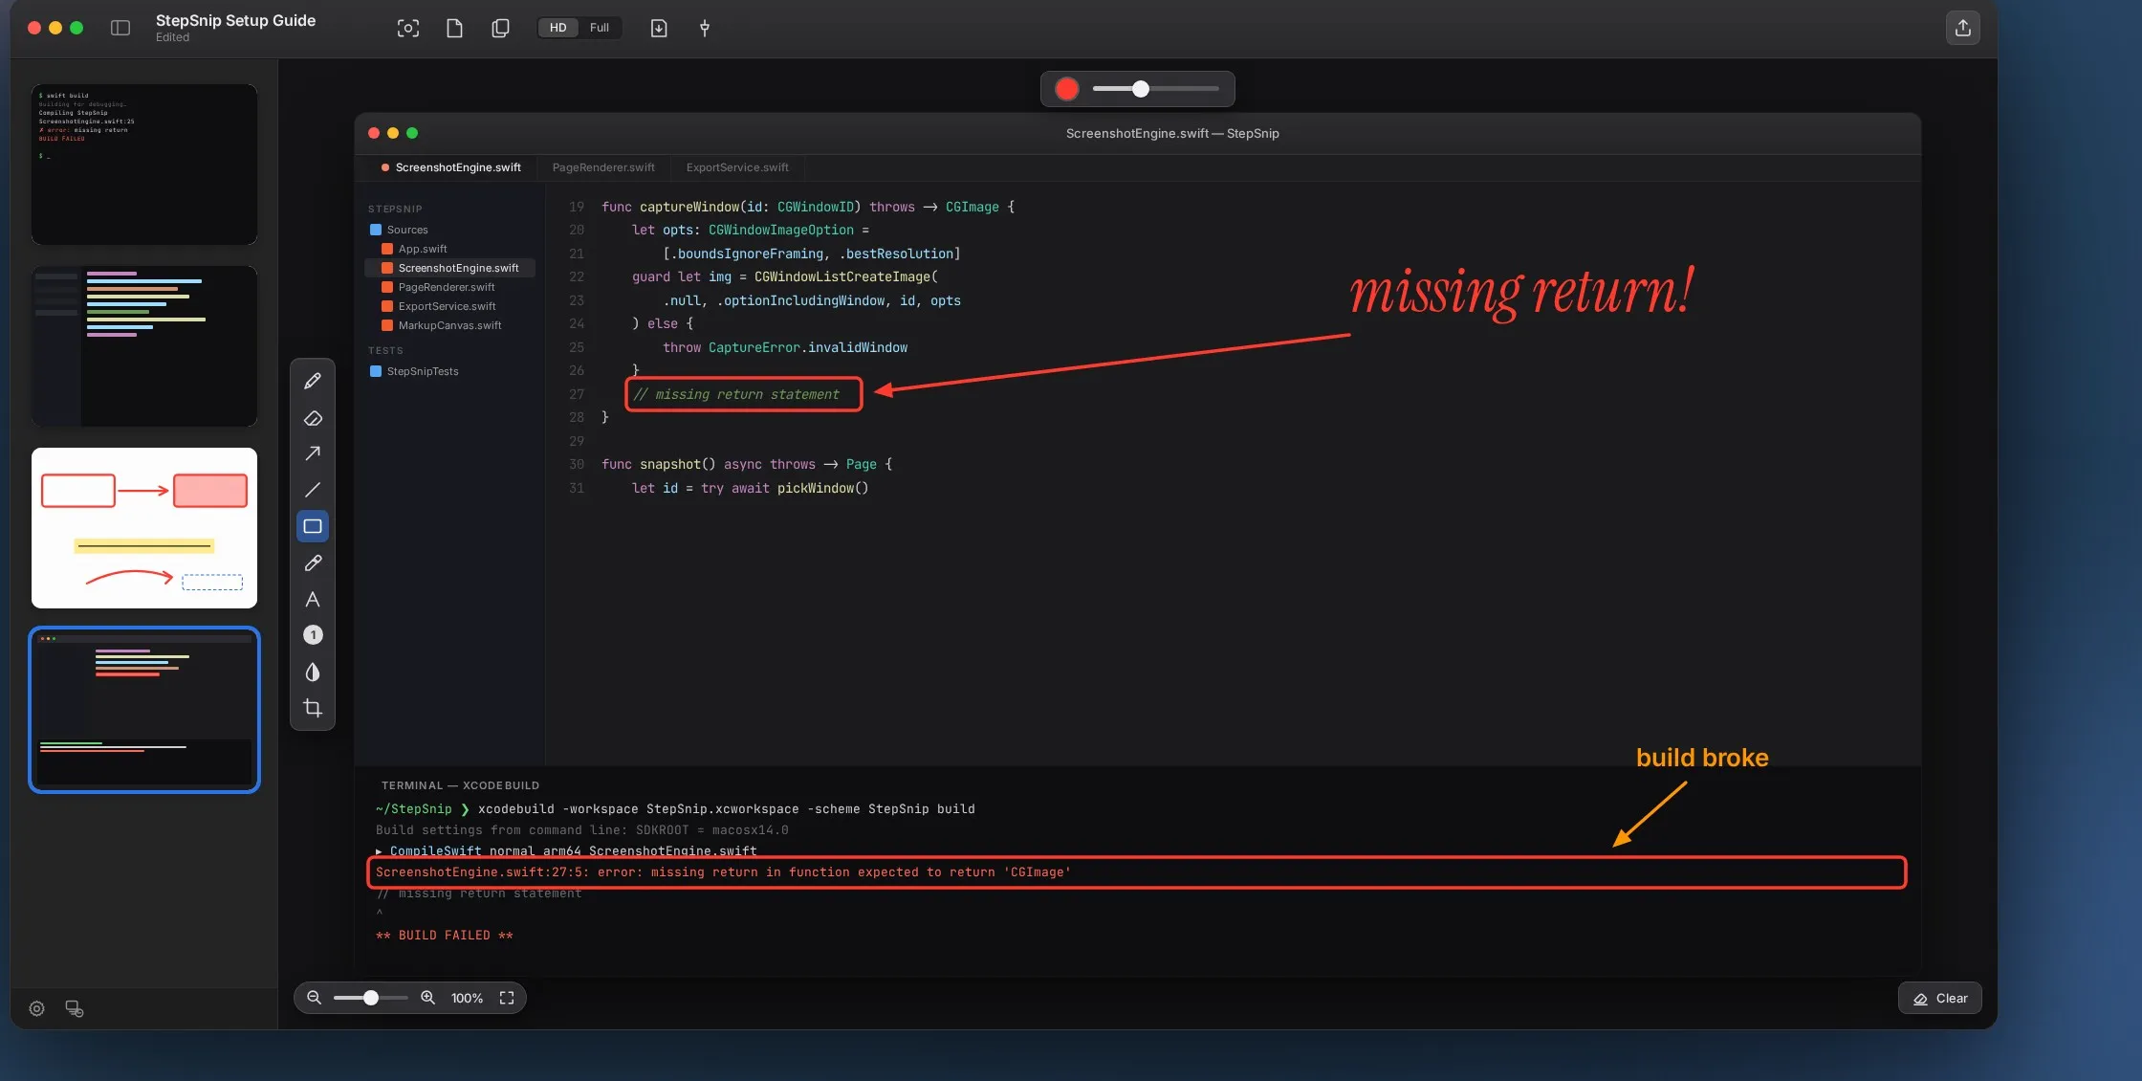Select the Eraser tool
The image size is (2142, 1081).
pos(313,418)
